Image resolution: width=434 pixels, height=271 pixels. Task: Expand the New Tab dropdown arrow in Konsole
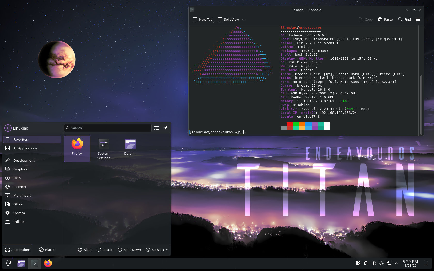pos(213,22)
